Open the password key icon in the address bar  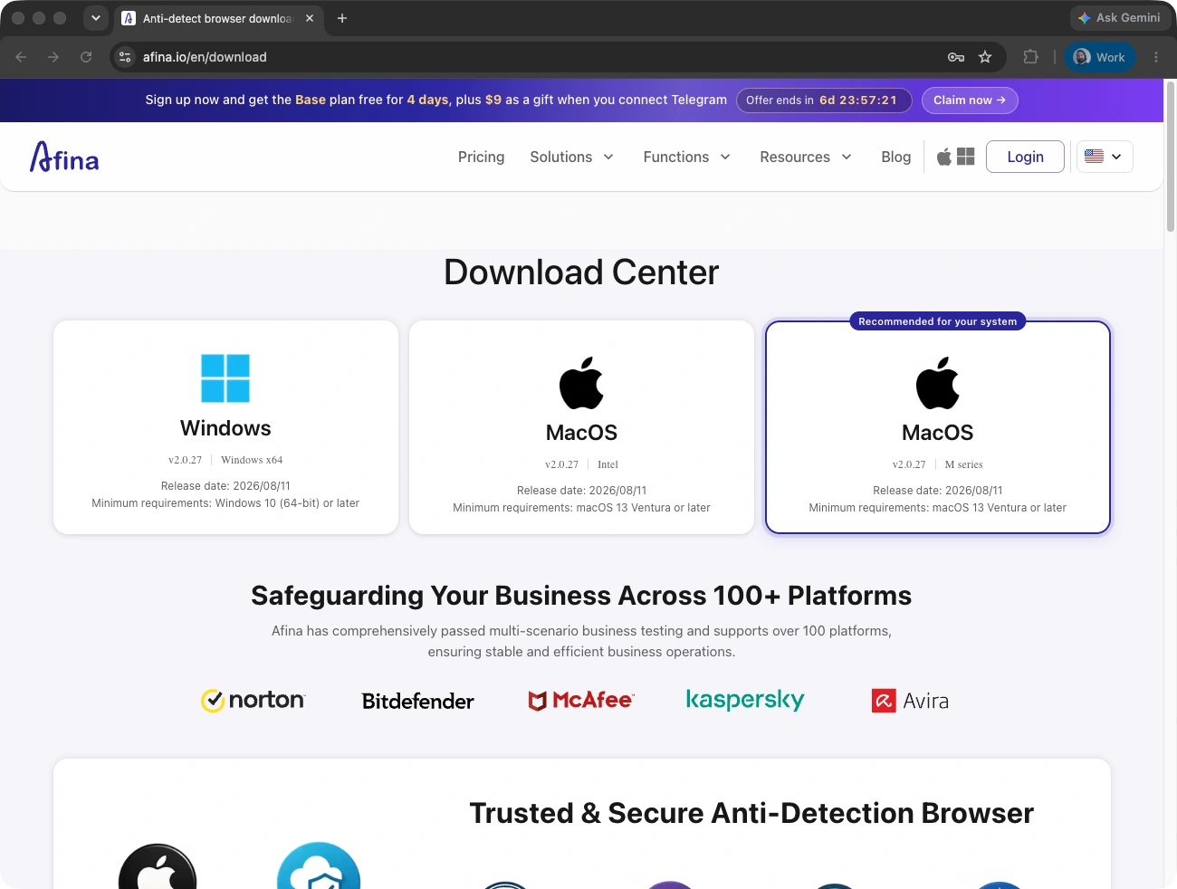click(956, 57)
